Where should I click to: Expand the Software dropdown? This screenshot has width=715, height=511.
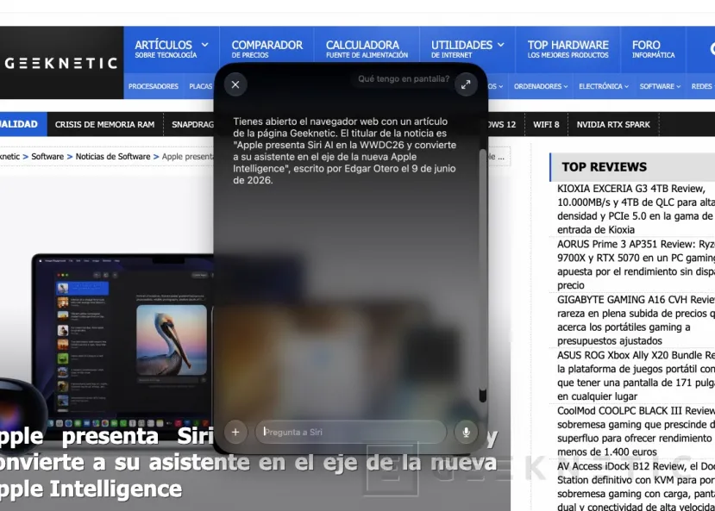660,86
